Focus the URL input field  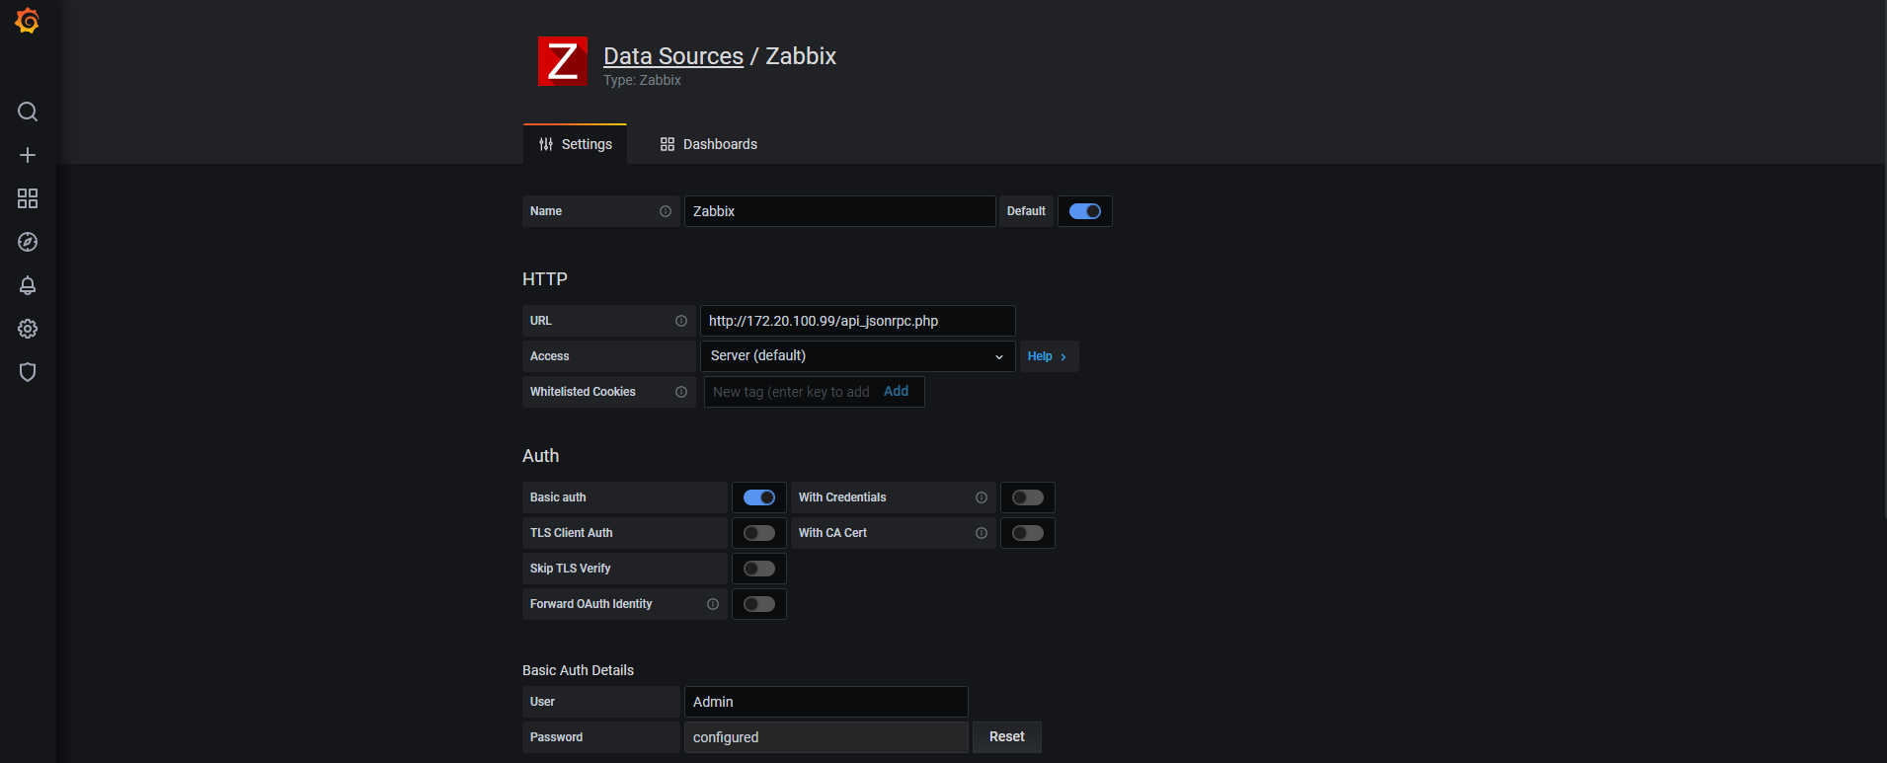click(x=858, y=321)
